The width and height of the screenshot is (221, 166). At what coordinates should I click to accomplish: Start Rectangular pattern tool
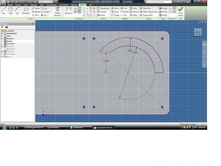[103, 8]
